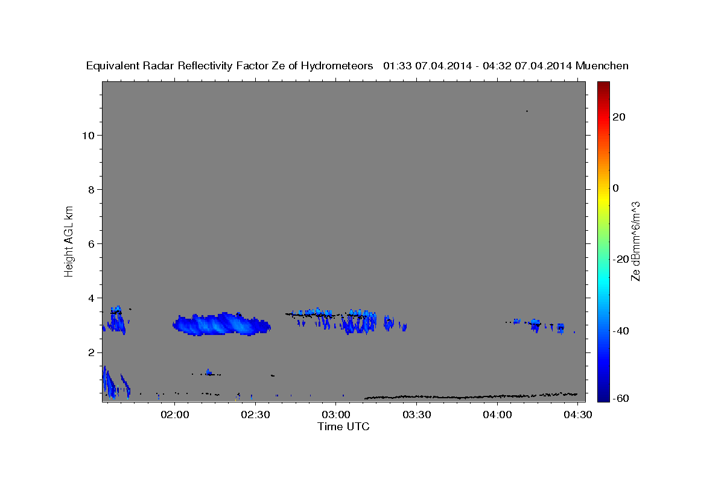
Task: Click the '03:00' time tick label
Action: click(336, 415)
